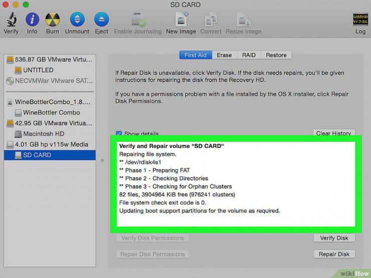This screenshot has width=371, height=278.
Task: Click the Enable Journaling icon
Action: [138, 20]
